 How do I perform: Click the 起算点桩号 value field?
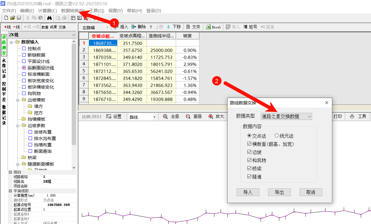(x=59, y=205)
